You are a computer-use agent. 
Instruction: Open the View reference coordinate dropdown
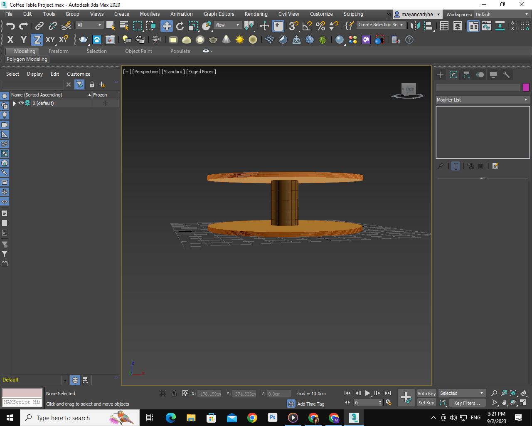coord(227,25)
